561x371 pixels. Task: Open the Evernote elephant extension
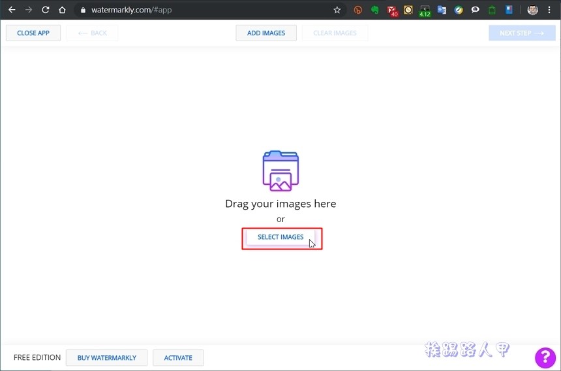(374, 10)
